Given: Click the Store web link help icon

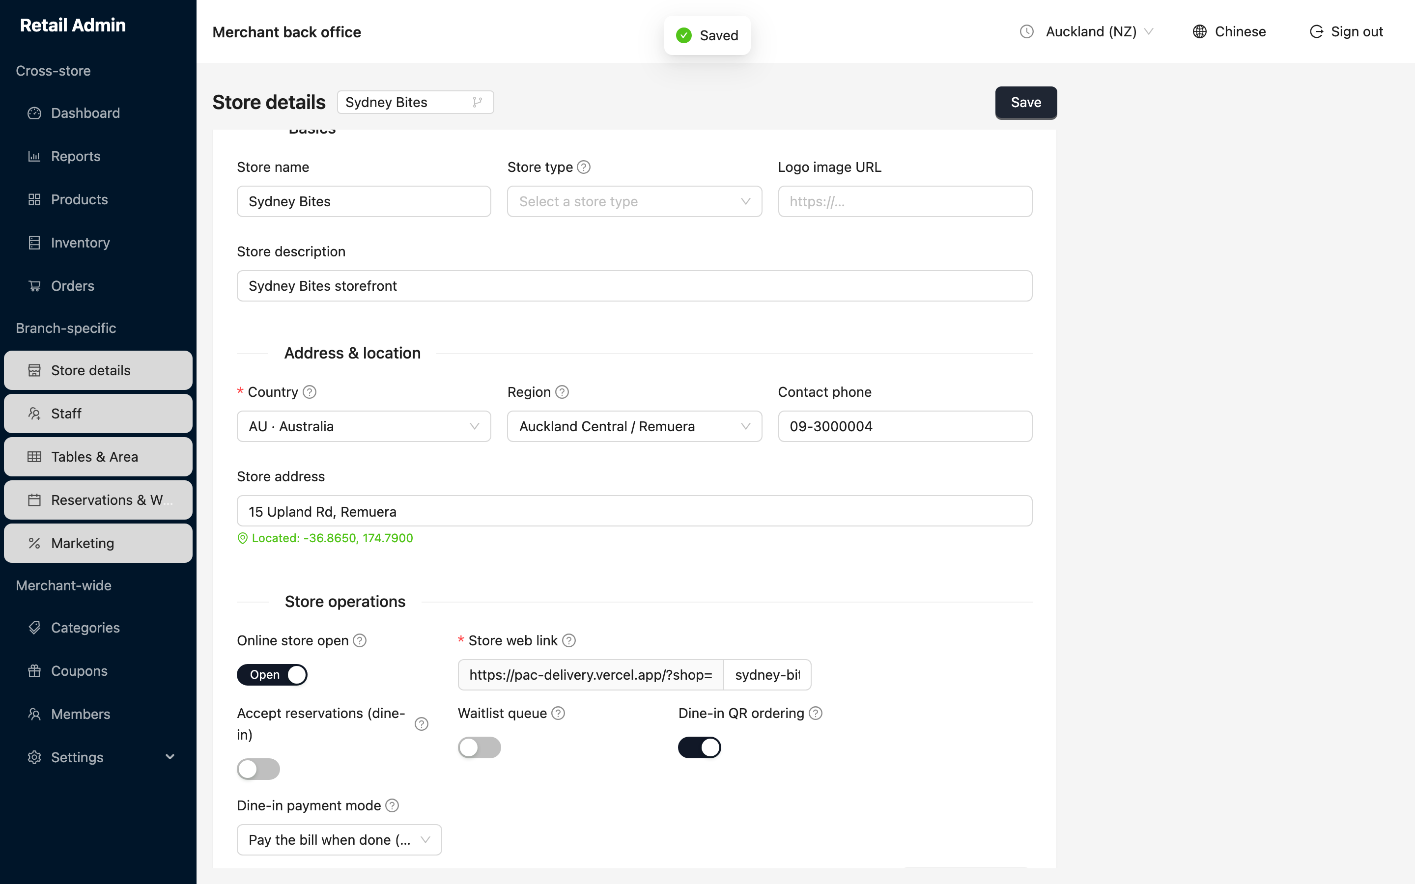Looking at the screenshot, I should click(569, 640).
